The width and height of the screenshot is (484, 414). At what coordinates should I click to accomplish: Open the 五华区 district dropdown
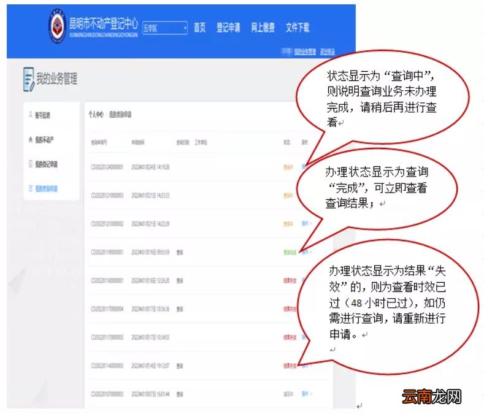(165, 28)
